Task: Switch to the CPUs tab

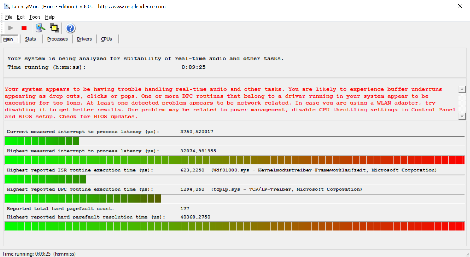Action: [x=106, y=39]
